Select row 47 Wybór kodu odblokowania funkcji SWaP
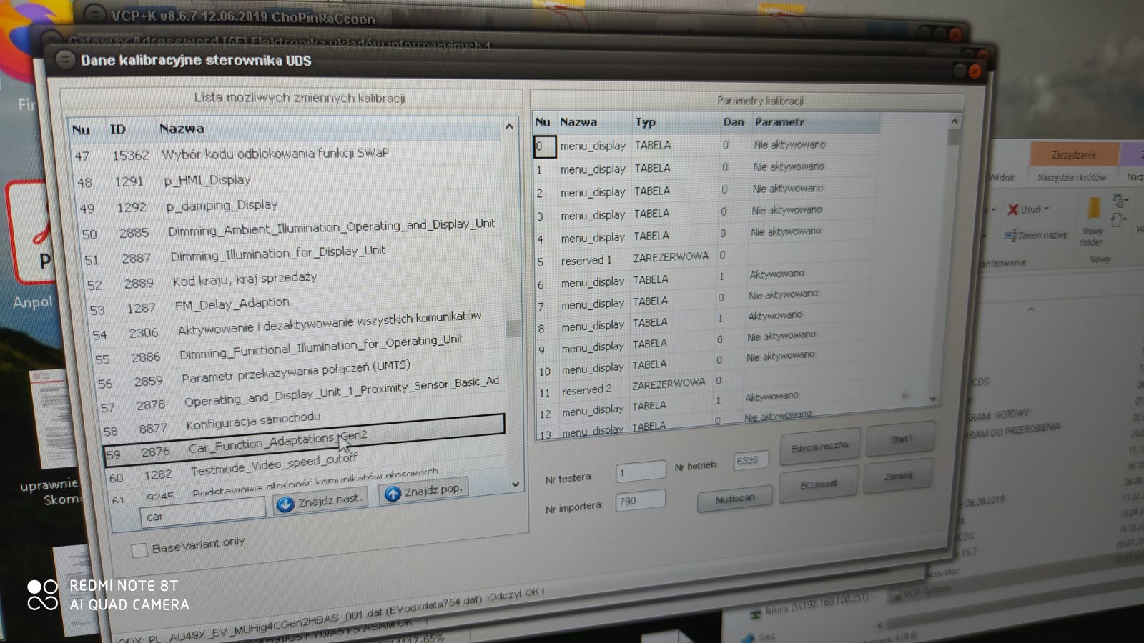The height and width of the screenshot is (643, 1144). click(286, 154)
